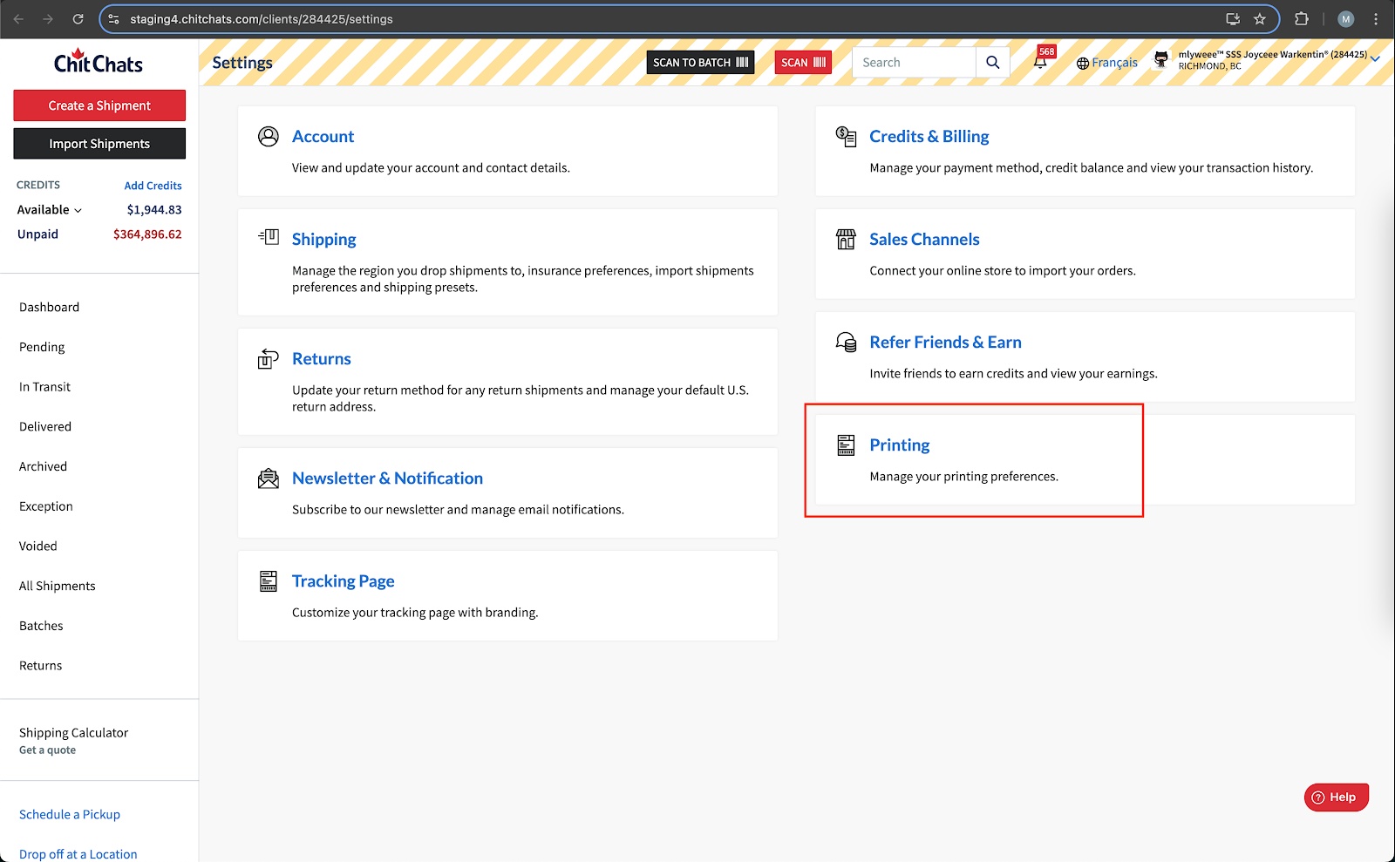Click the Chit Chats logo
This screenshot has height=862, width=1395.
[99, 62]
